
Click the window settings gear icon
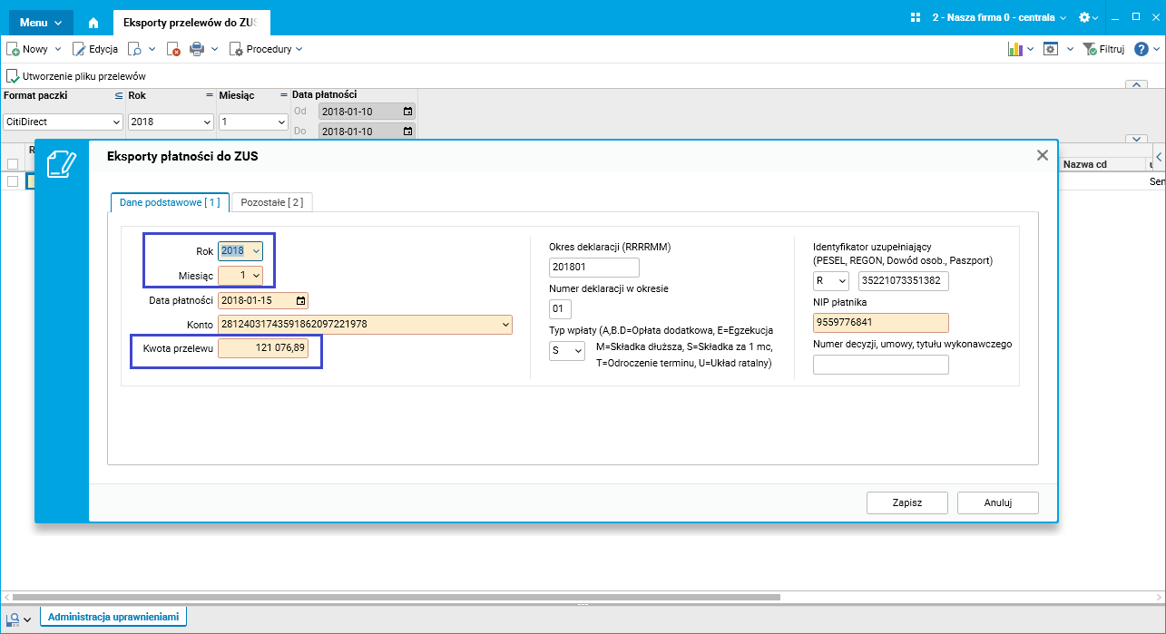1051,49
